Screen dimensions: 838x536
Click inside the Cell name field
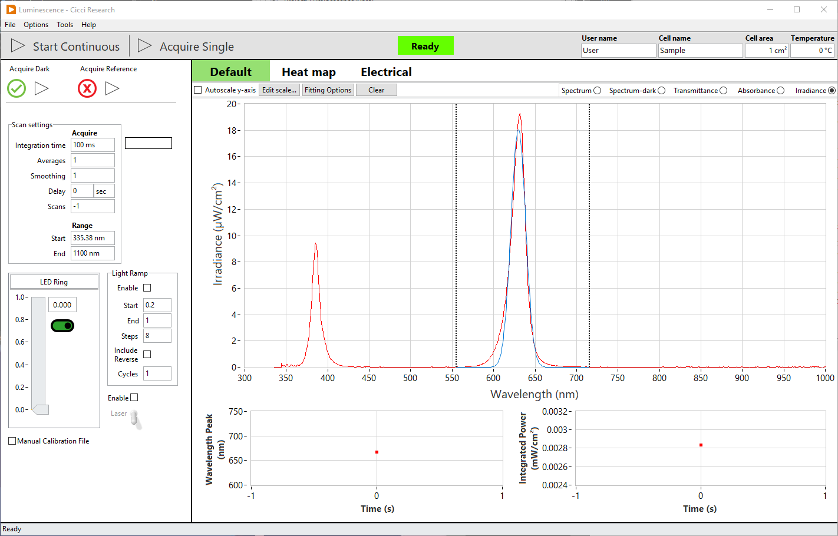[x=700, y=51]
